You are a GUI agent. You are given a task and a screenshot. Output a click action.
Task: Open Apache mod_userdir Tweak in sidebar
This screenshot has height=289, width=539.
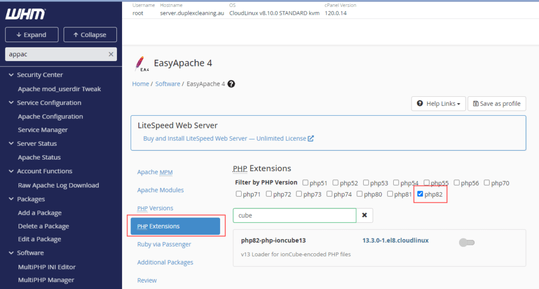coord(59,88)
